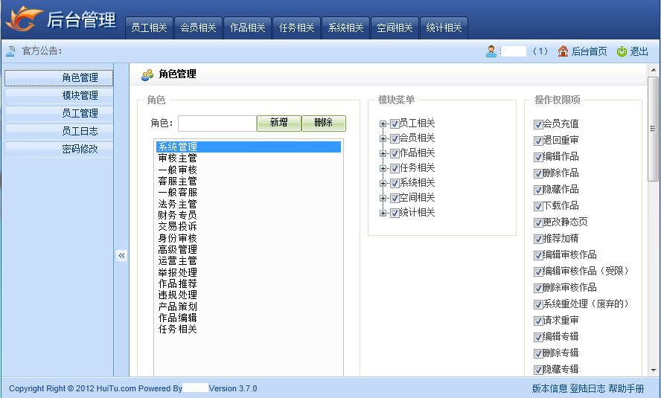Click the user avatar icon in header
Viewport: 661px width, 398px height.
[x=491, y=51]
